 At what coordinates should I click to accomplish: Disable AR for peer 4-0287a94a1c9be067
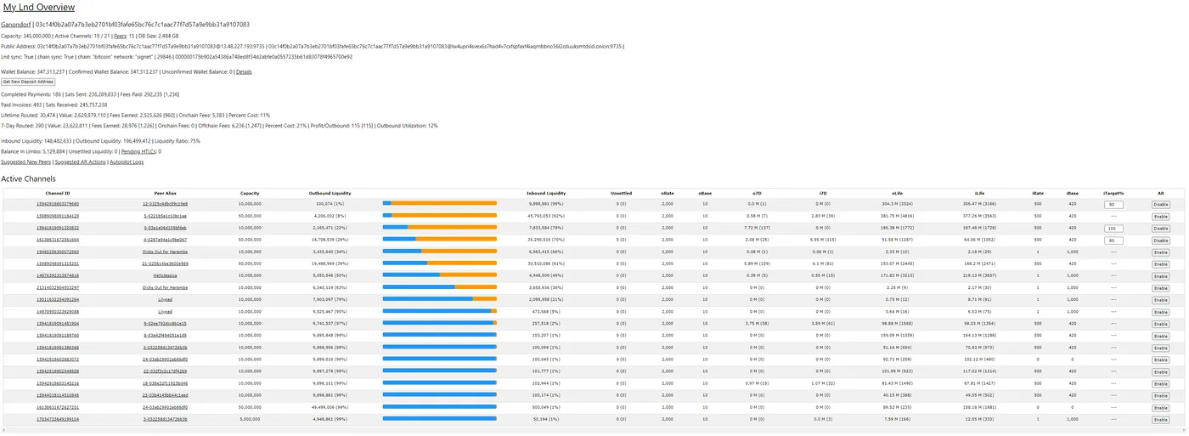click(x=1161, y=241)
